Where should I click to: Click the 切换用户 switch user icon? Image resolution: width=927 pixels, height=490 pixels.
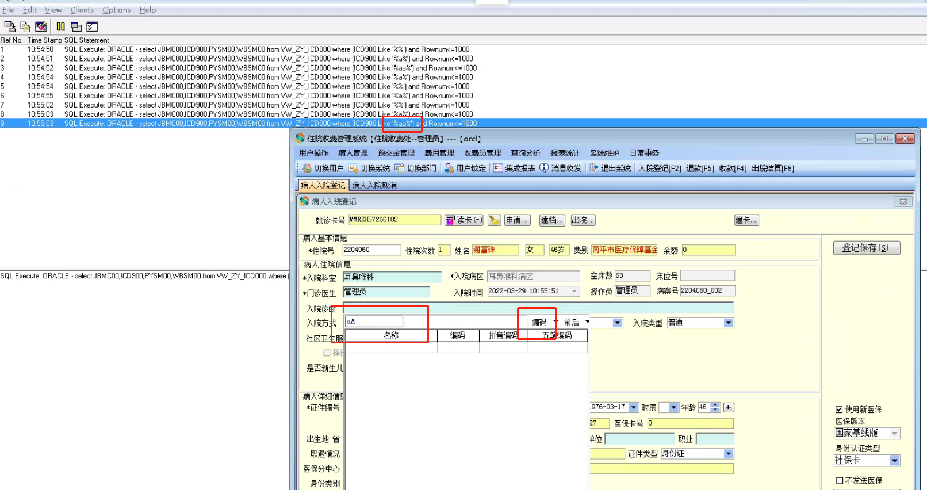click(307, 168)
